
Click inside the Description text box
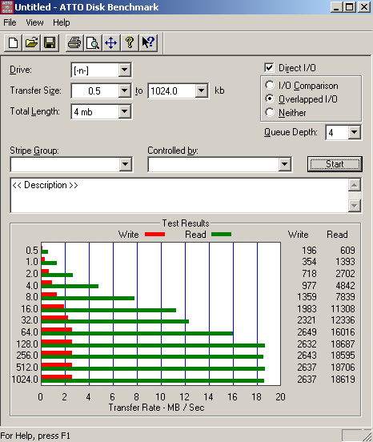click(179, 195)
